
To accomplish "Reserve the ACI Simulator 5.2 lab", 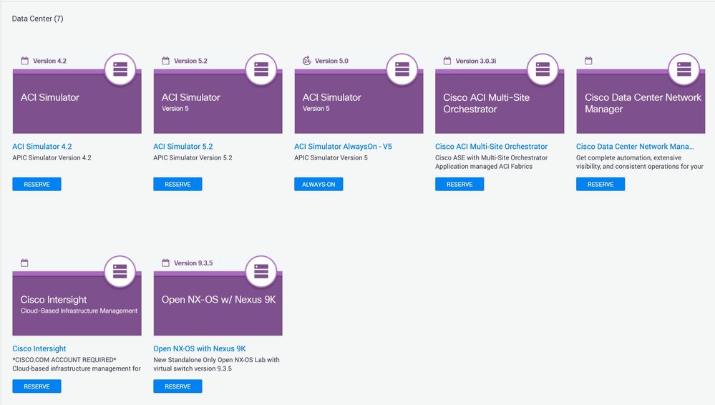I will (177, 185).
